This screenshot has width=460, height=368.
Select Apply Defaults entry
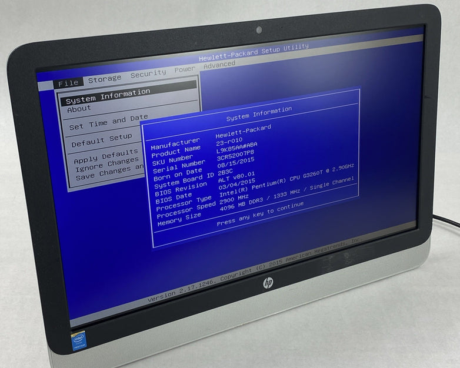coord(106,156)
